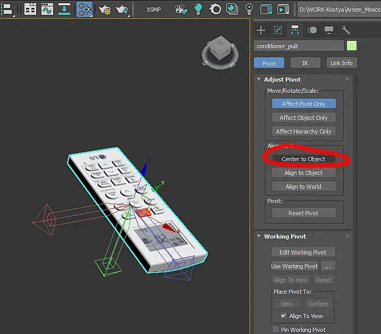Toggle Affect Object Only
This screenshot has width=381, height=334.
(x=304, y=118)
